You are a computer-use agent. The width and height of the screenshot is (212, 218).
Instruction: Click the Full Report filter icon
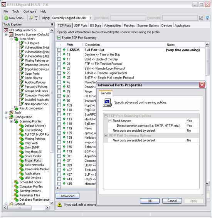point(22,43)
